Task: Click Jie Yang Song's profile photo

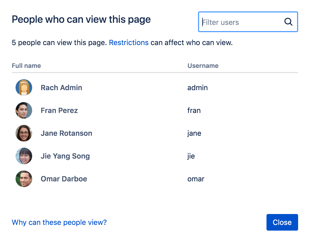Action: point(24,156)
